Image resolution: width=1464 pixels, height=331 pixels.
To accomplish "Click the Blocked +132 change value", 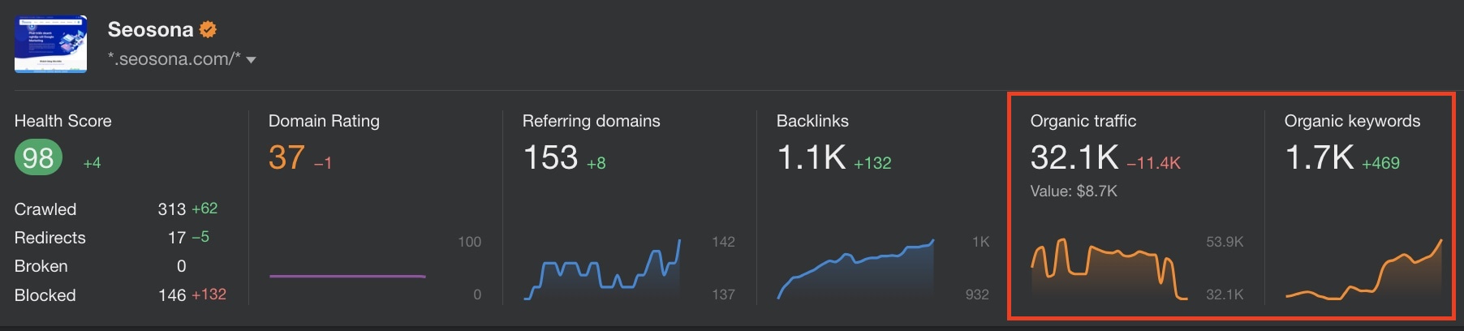I will click(x=209, y=294).
